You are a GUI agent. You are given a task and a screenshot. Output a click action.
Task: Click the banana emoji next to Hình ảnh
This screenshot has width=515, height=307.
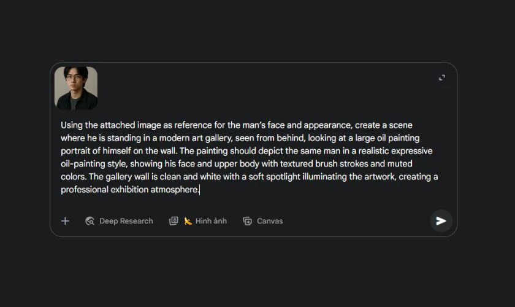click(x=188, y=221)
